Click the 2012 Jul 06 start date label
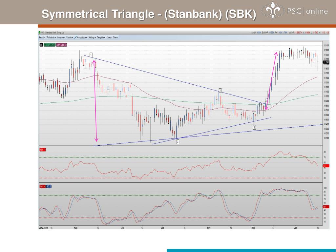The image size is (336, 252). pyautogui.click(x=44, y=228)
